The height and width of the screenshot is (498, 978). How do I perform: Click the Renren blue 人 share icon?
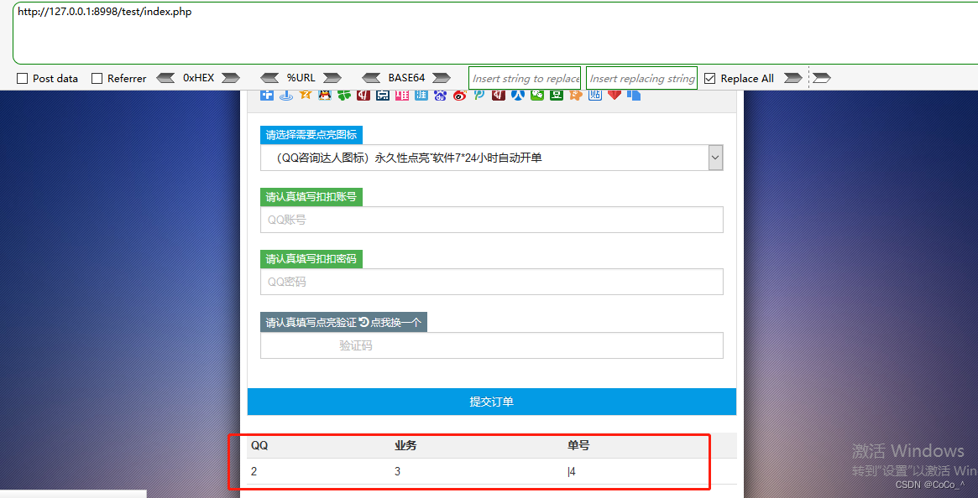coord(518,95)
